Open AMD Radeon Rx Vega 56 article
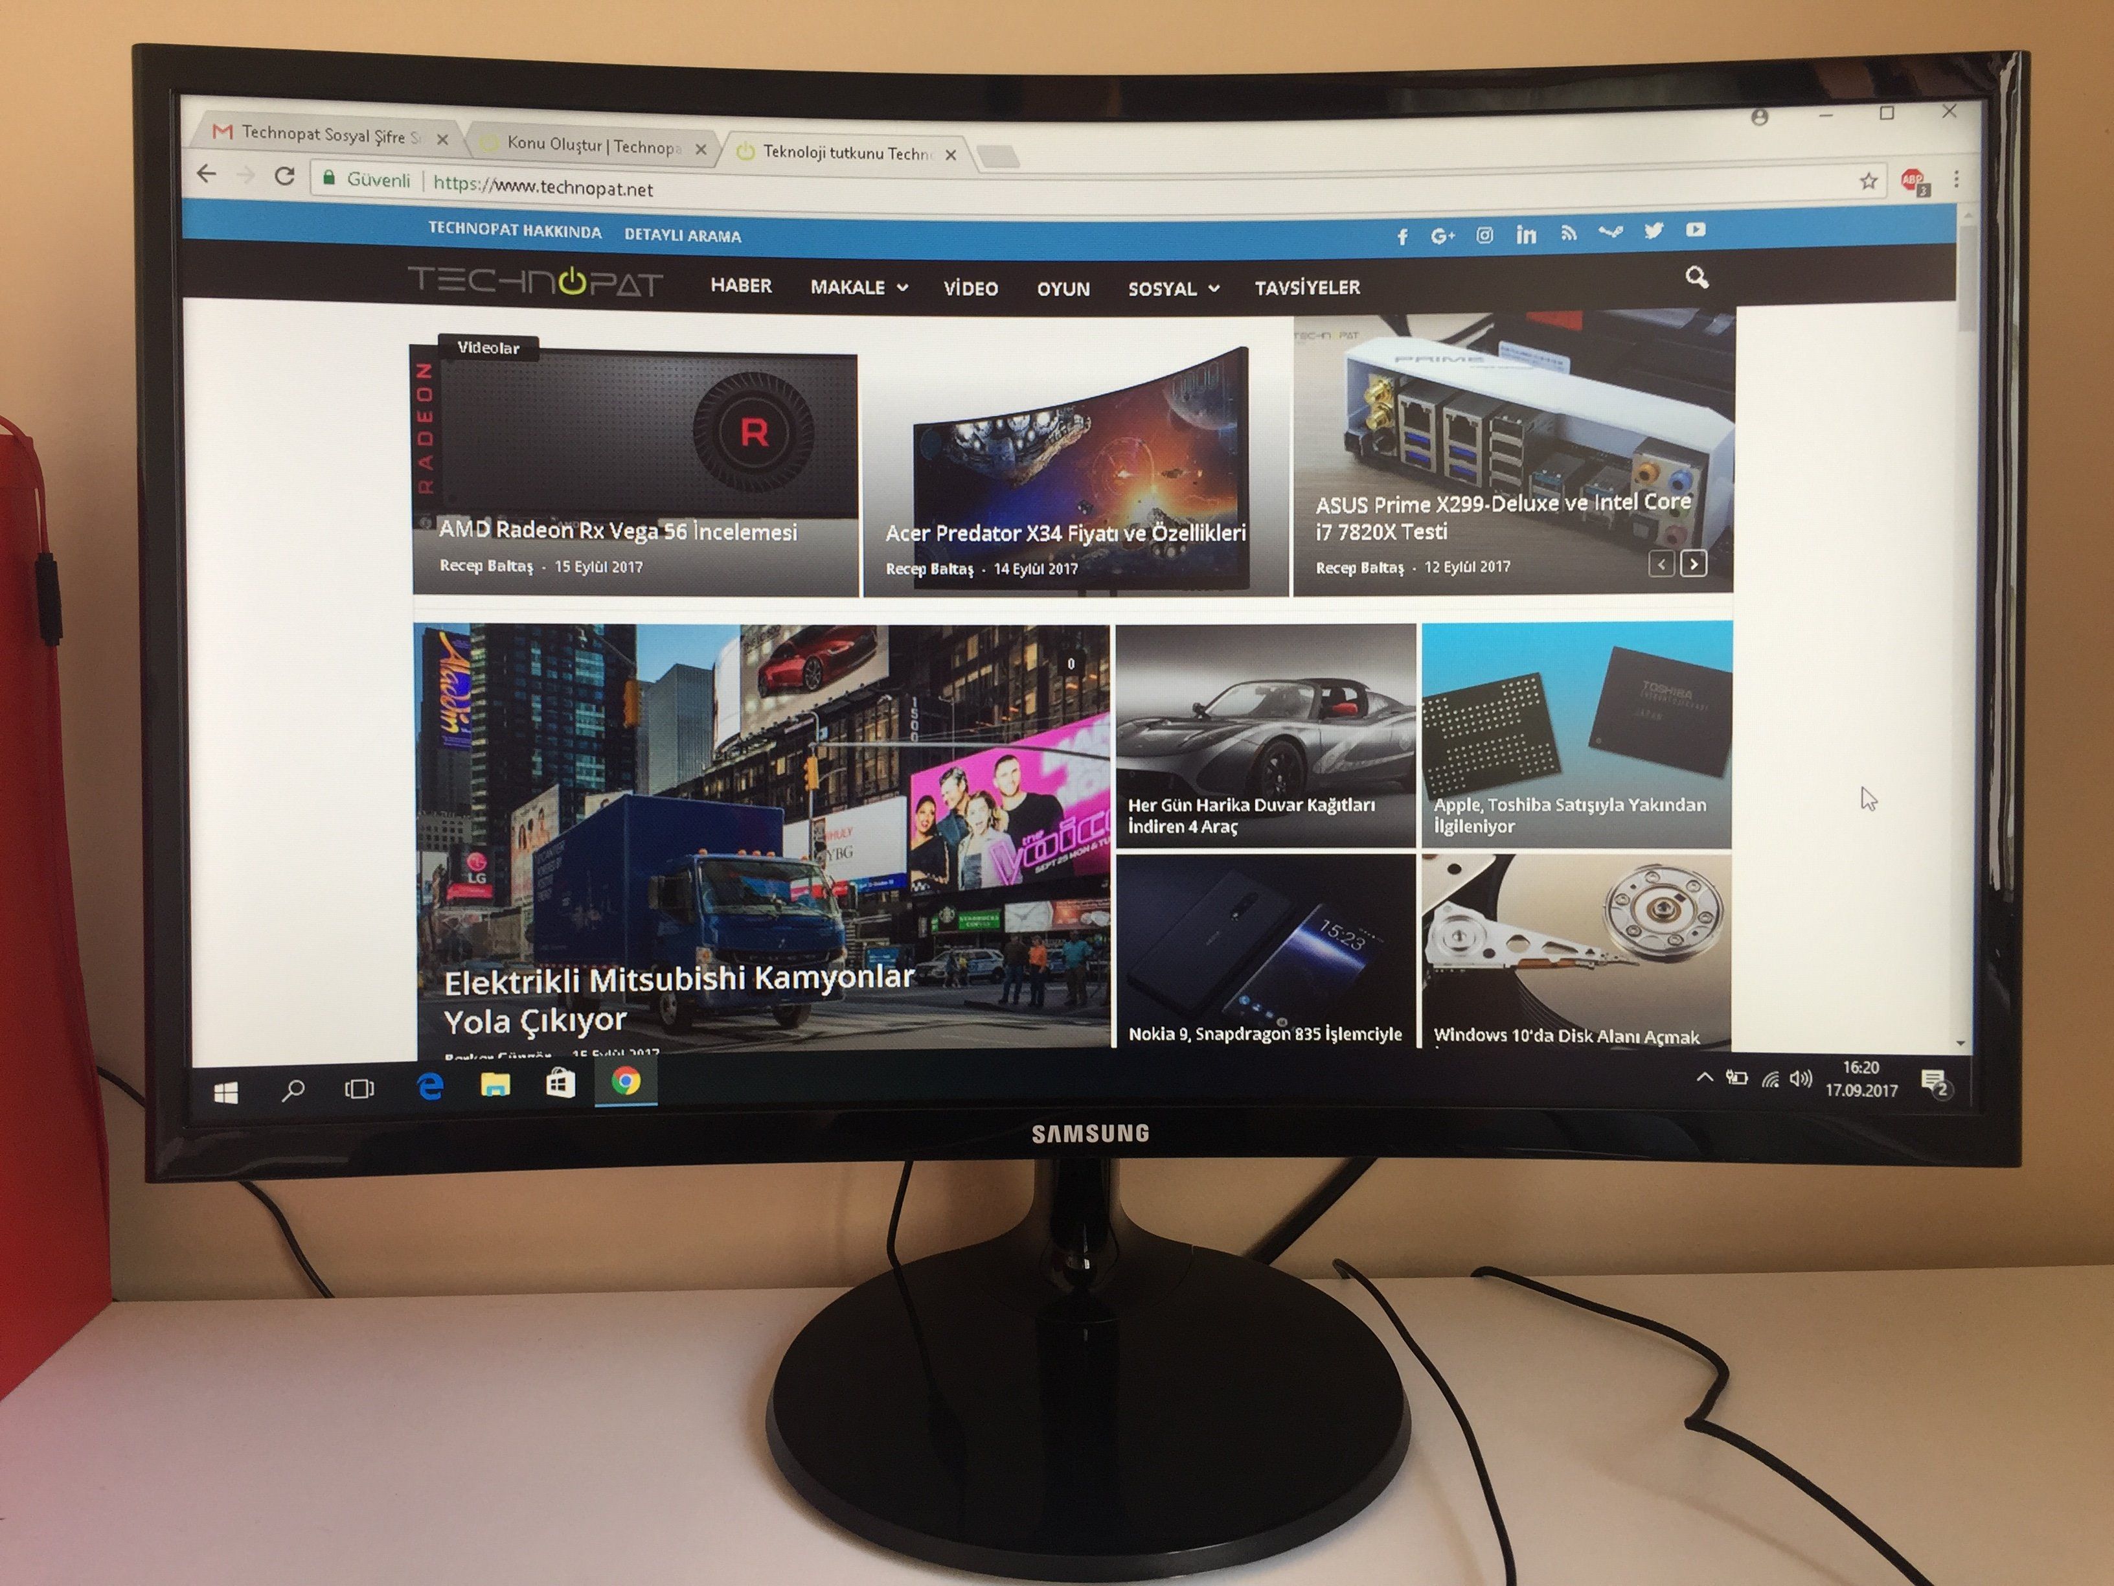2114x1586 pixels. click(619, 531)
